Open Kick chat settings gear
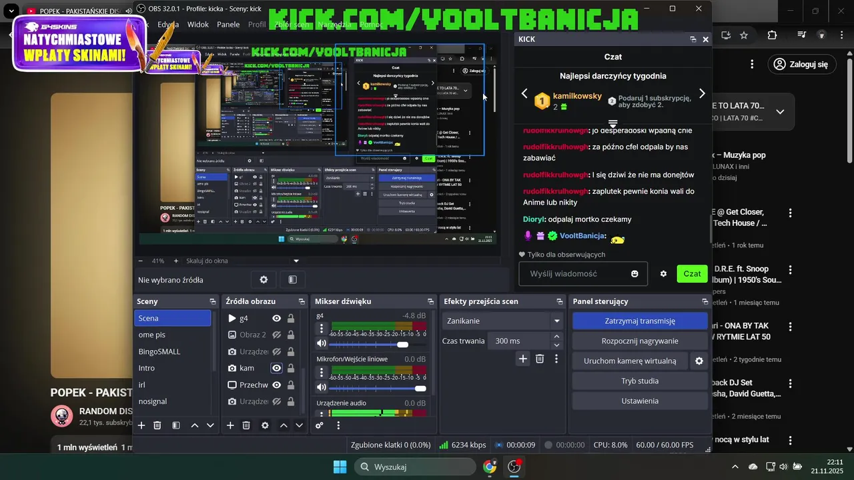Image resolution: width=854 pixels, height=480 pixels. 663,274
